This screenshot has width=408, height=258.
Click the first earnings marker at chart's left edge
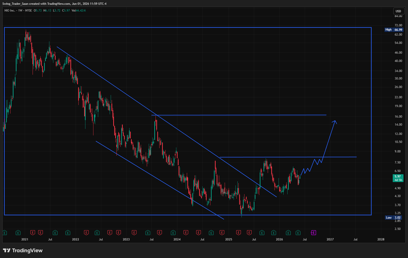4,233
